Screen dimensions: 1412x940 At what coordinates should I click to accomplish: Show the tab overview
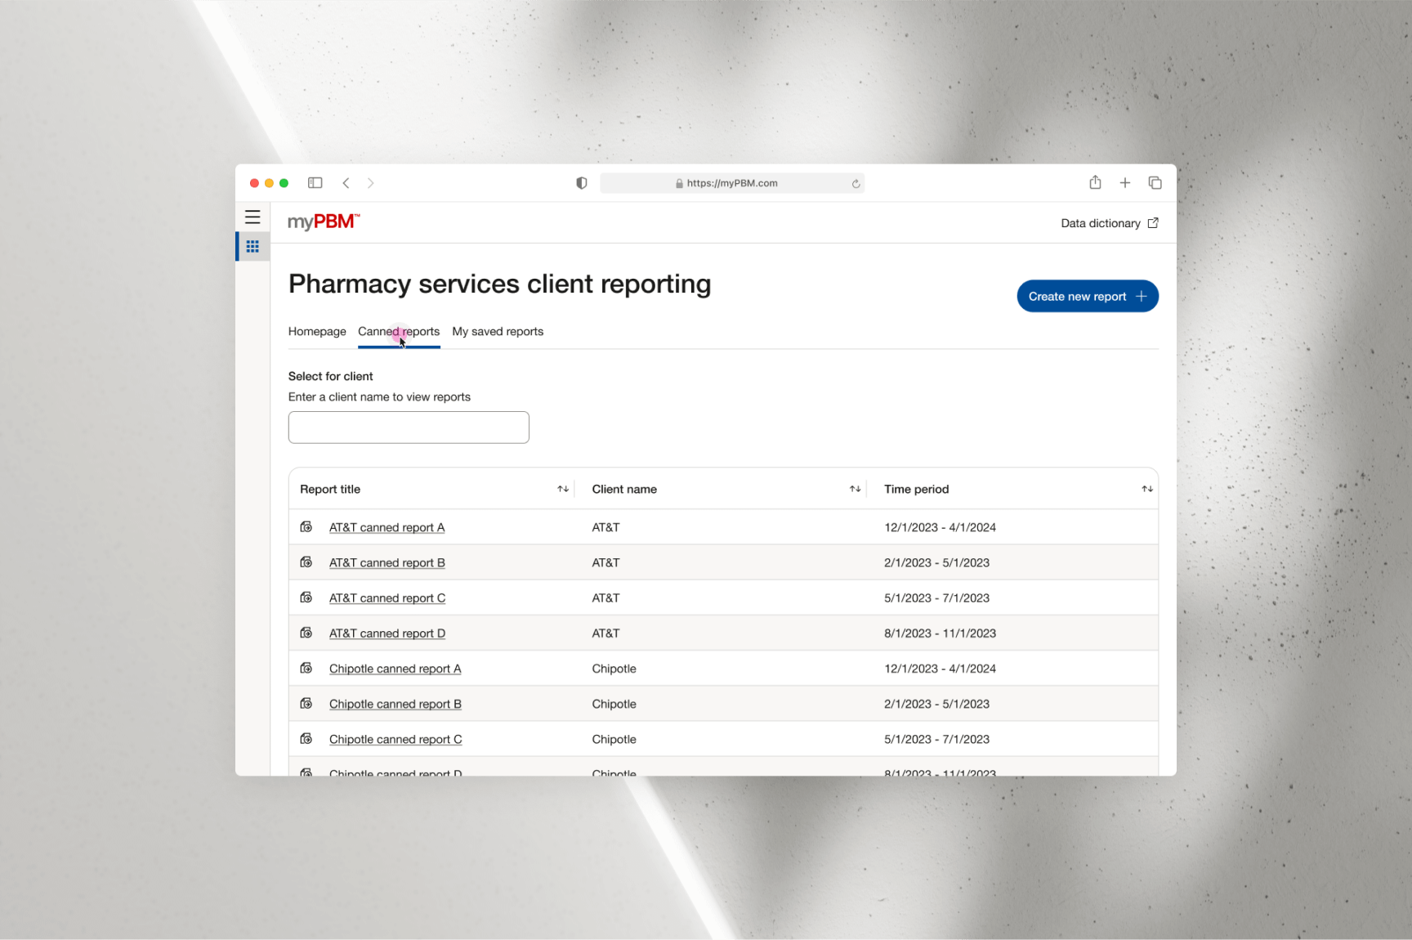coord(1155,183)
